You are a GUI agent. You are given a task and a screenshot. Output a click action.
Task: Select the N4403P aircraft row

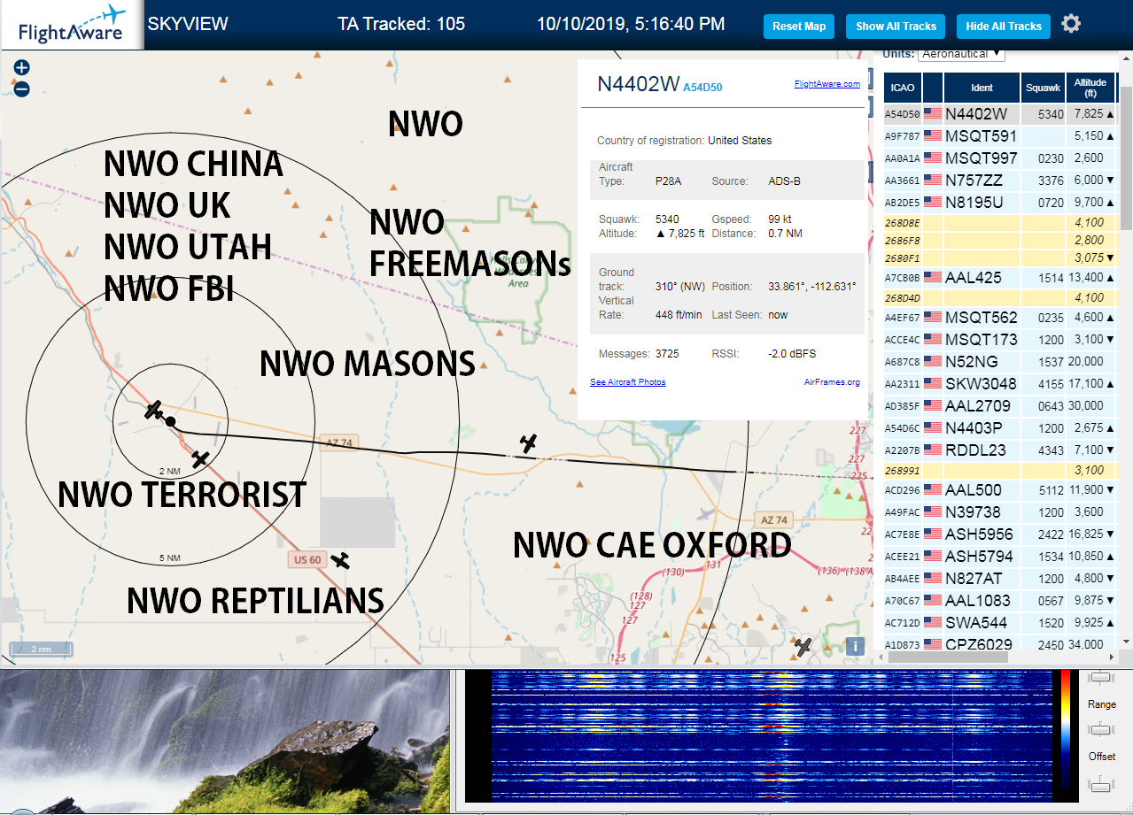[1001, 428]
